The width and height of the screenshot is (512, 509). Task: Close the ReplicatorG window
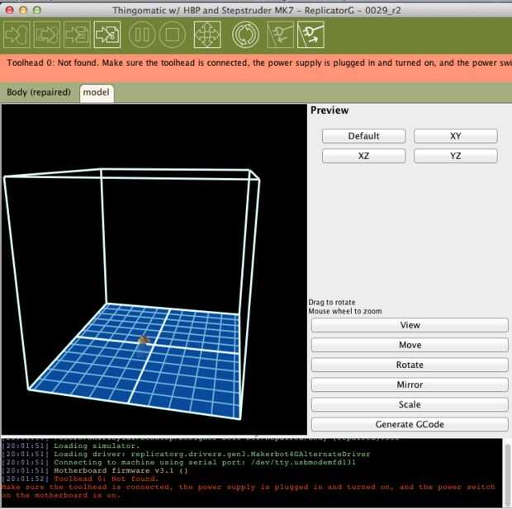click(9, 10)
